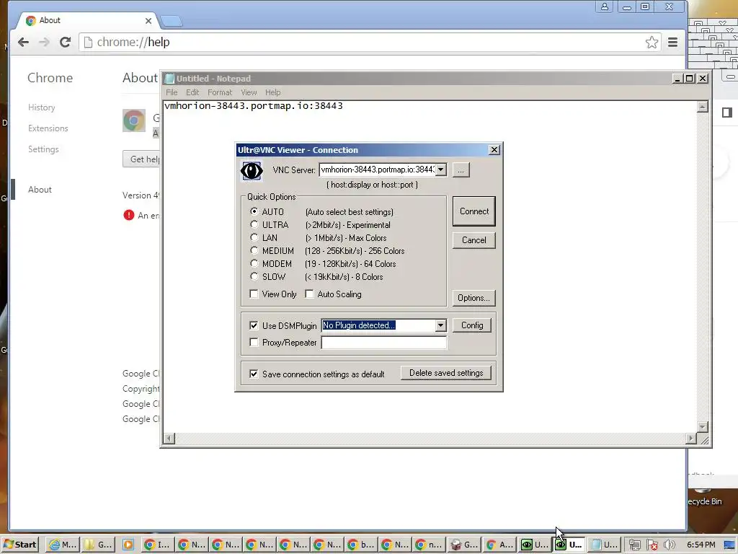
Task: Enable the Proxy/Repeater checkbox
Action: pos(254,343)
